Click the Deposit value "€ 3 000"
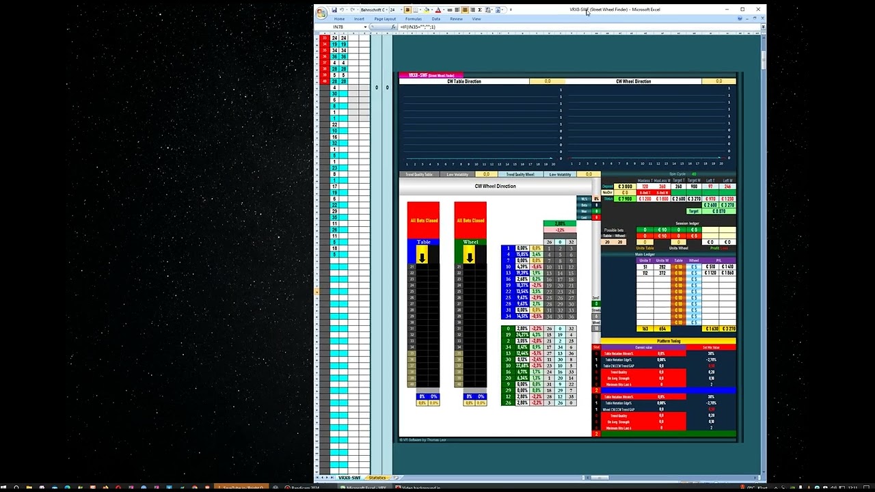Image resolution: width=875 pixels, height=492 pixels. point(625,187)
